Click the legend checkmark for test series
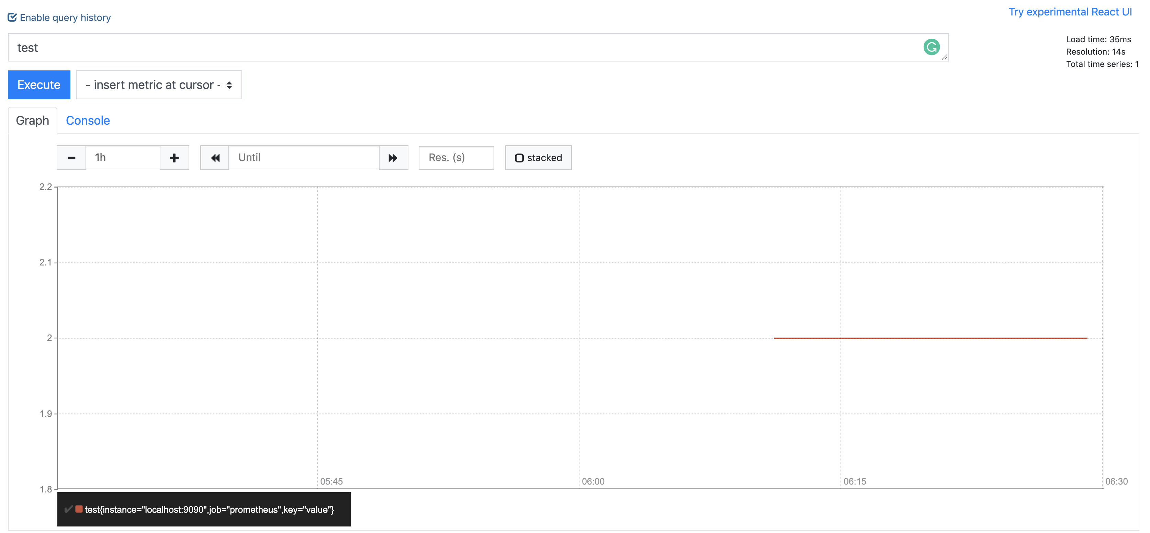 [68, 509]
